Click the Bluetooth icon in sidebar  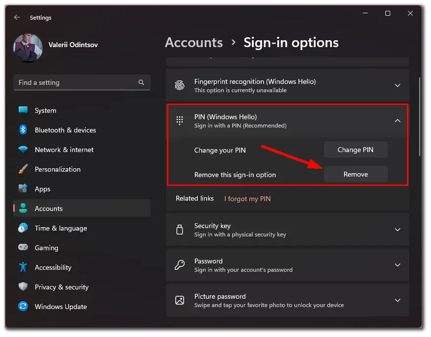(23, 130)
